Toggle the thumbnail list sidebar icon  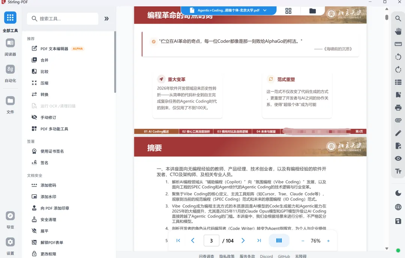click(398, 82)
